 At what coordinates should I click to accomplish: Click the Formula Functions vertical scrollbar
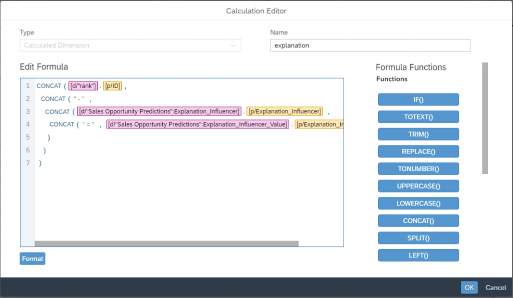point(485,118)
